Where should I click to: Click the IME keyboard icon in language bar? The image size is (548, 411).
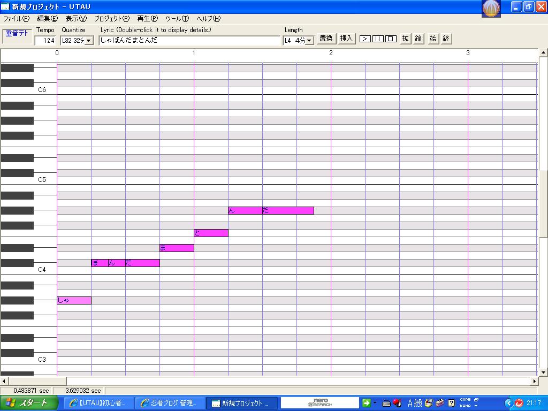click(386, 404)
